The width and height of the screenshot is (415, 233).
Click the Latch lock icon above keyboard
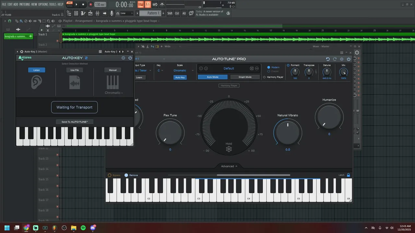pyautogui.click(x=349, y=175)
